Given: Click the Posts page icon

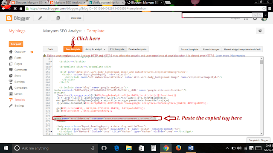Looking at the screenshot, I should tap(11, 58).
